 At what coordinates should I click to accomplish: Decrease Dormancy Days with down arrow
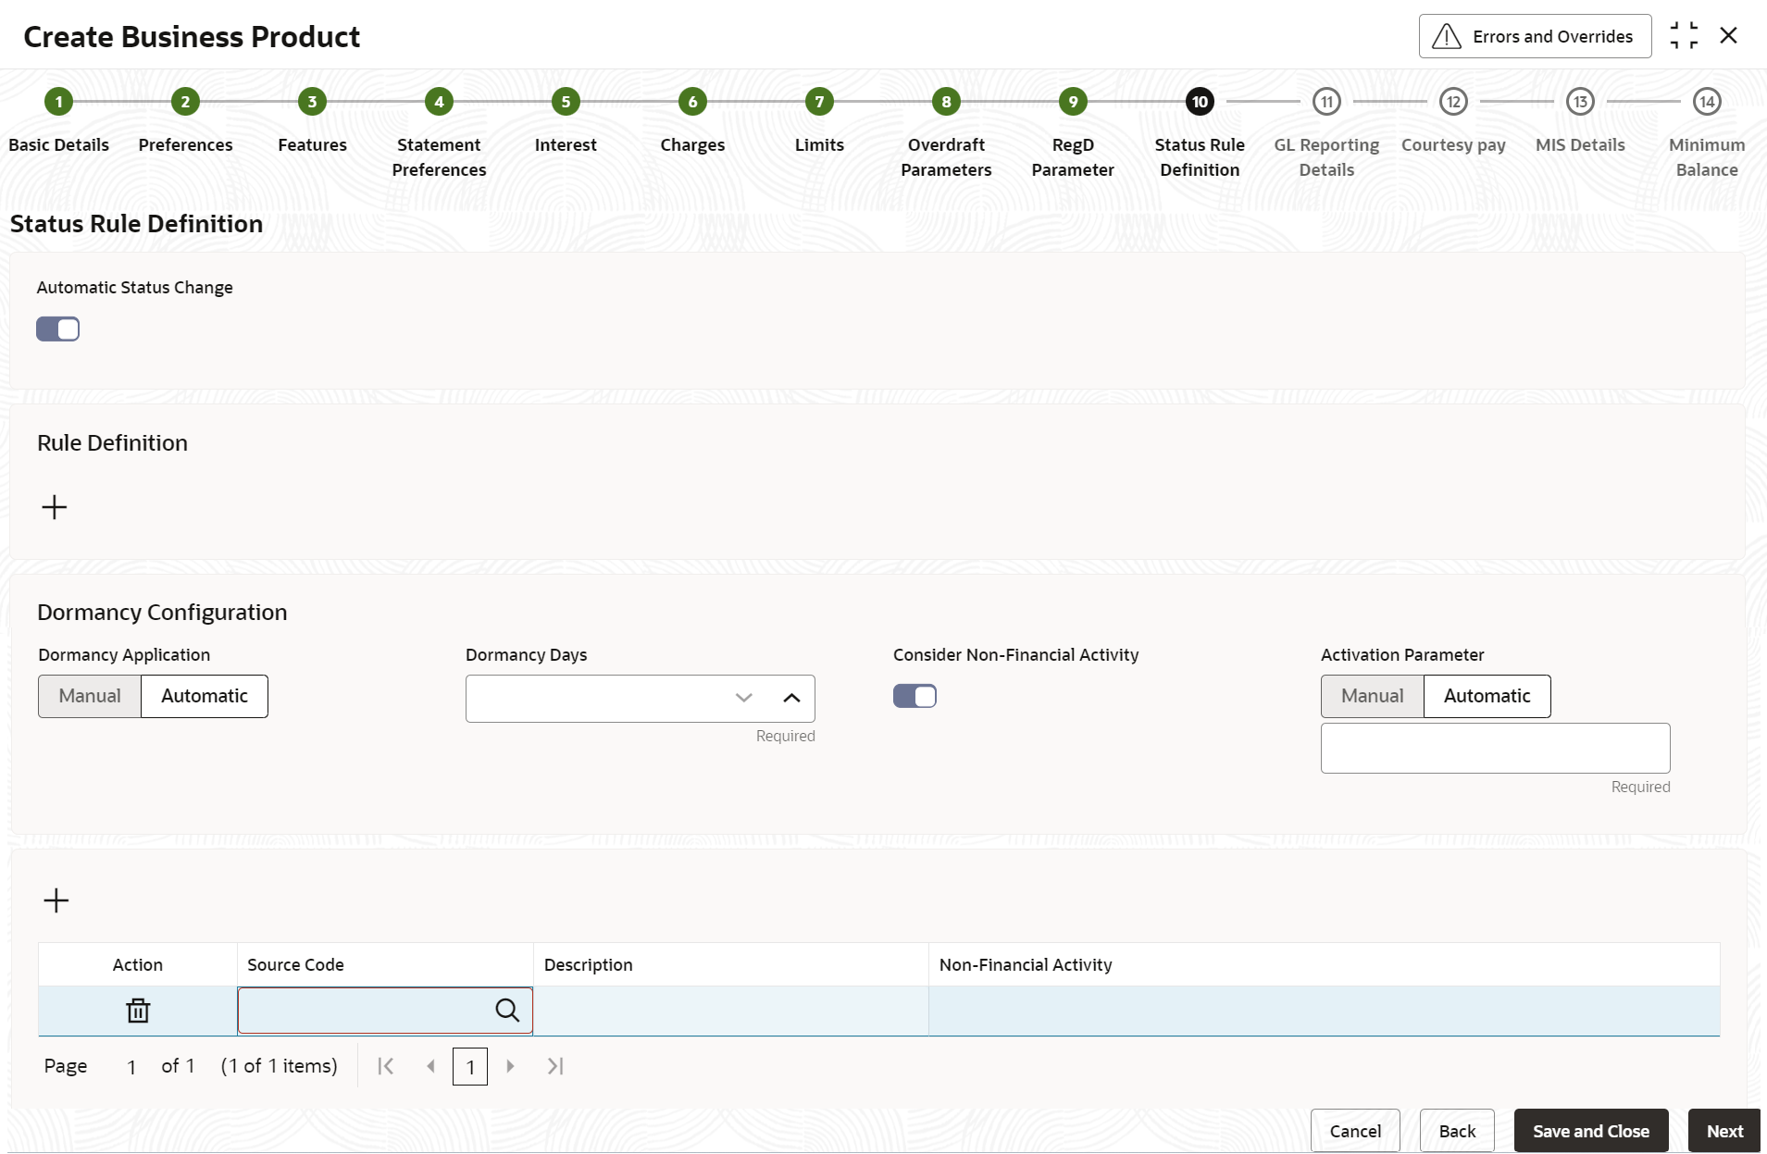tap(744, 698)
